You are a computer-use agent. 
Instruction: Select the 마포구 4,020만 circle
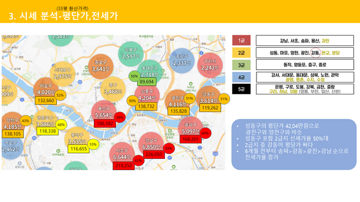[x=46, y=90]
